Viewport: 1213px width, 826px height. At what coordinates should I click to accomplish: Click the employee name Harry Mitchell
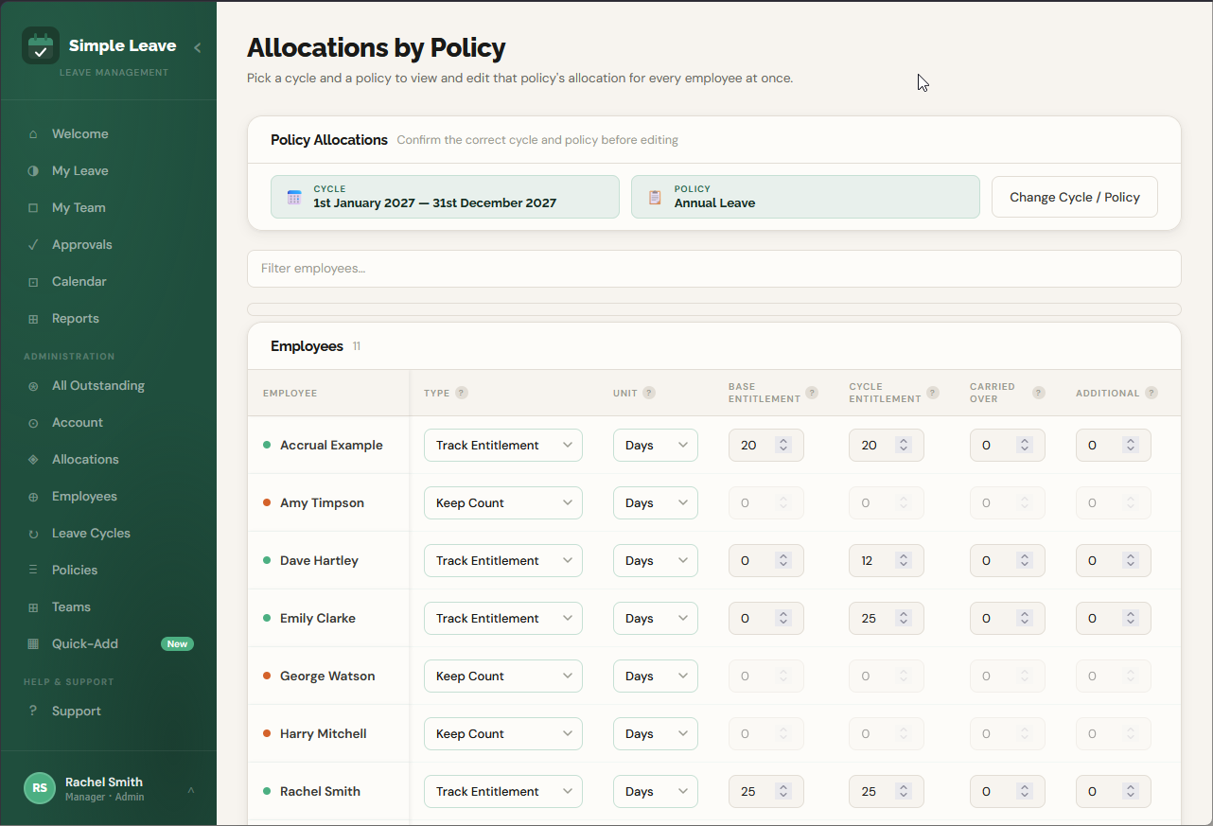pyautogui.click(x=324, y=733)
